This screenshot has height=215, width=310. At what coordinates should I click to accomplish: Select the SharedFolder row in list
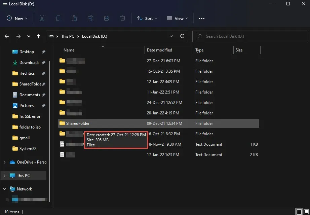click(x=78, y=123)
